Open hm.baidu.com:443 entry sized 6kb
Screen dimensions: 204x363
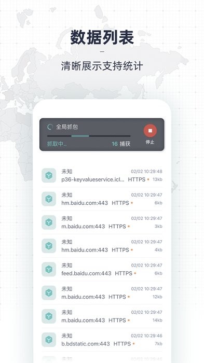coord(85,203)
